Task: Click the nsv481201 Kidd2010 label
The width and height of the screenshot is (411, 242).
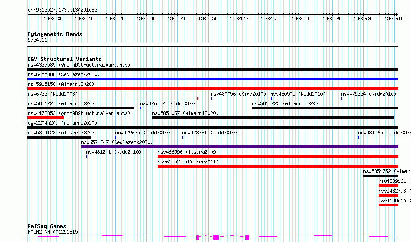Action: (114, 152)
